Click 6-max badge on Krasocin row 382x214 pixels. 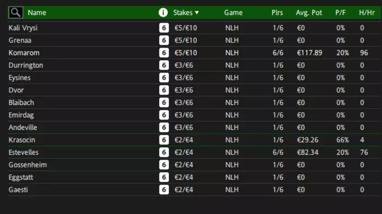[164, 140]
